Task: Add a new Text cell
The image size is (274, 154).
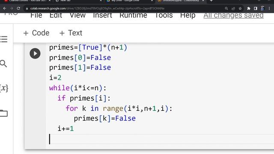Action: click(x=71, y=33)
